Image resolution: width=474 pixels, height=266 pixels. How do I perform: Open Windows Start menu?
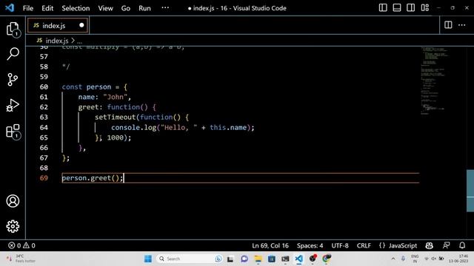pyautogui.click(x=148, y=259)
